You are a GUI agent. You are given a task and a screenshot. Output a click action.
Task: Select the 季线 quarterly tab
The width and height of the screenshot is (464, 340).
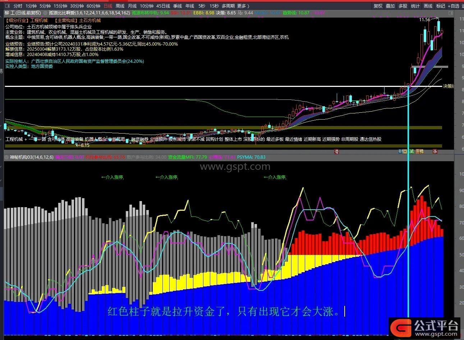(178, 6)
